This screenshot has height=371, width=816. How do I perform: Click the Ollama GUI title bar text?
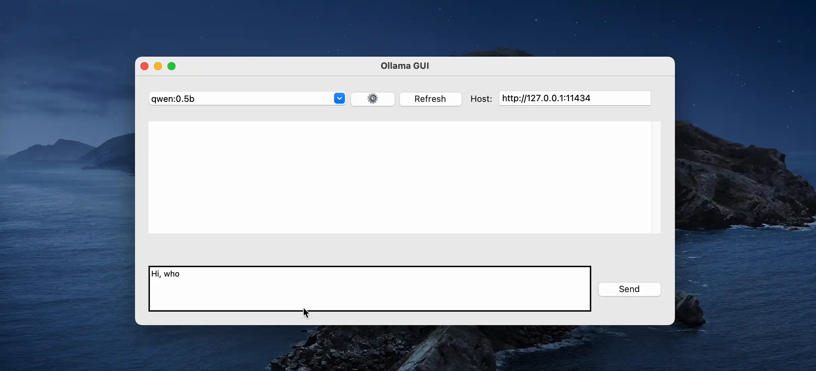click(405, 66)
